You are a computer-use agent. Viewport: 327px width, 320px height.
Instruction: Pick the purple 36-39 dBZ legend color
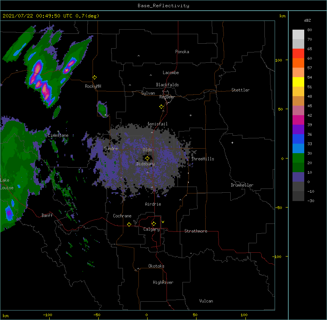click(x=298, y=130)
